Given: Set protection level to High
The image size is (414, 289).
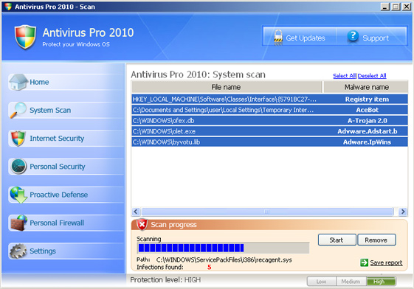Looking at the screenshot, I should click(x=381, y=282).
